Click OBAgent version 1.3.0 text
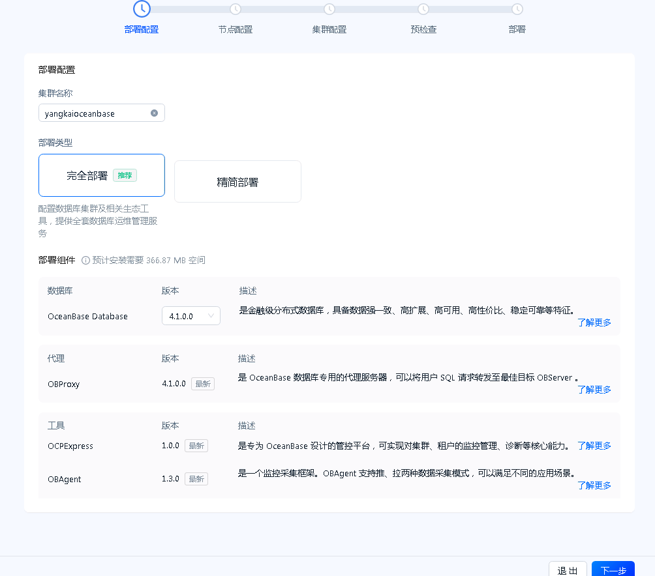Viewport: 655px width, 576px height. tap(170, 479)
